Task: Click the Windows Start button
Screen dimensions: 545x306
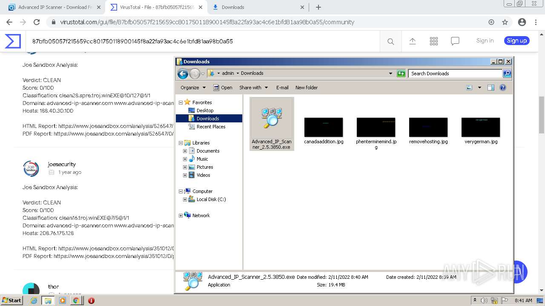Action: [x=11, y=300]
